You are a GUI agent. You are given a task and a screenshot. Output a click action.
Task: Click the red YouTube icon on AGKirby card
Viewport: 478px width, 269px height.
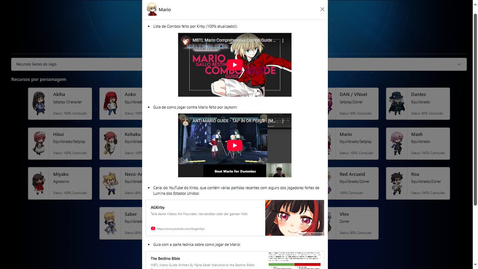click(153, 228)
